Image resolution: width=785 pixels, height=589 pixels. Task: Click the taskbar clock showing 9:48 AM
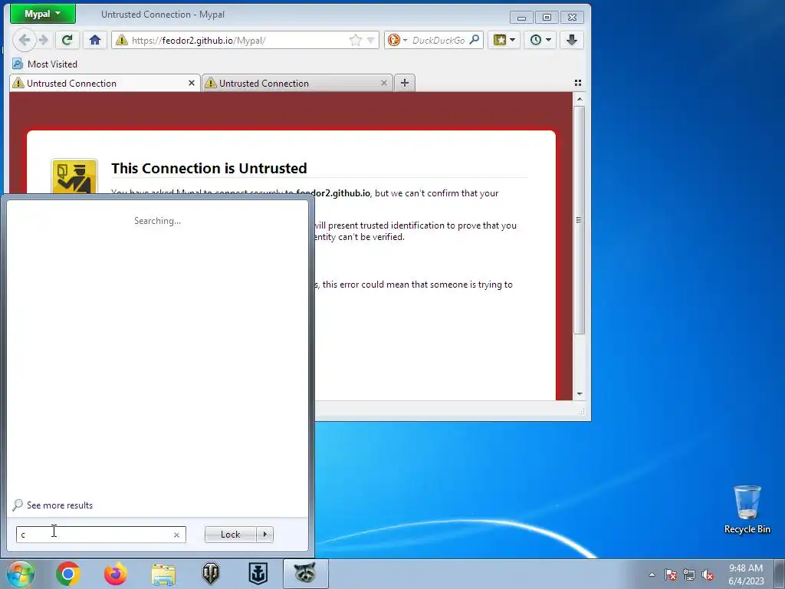coord(746,574)
